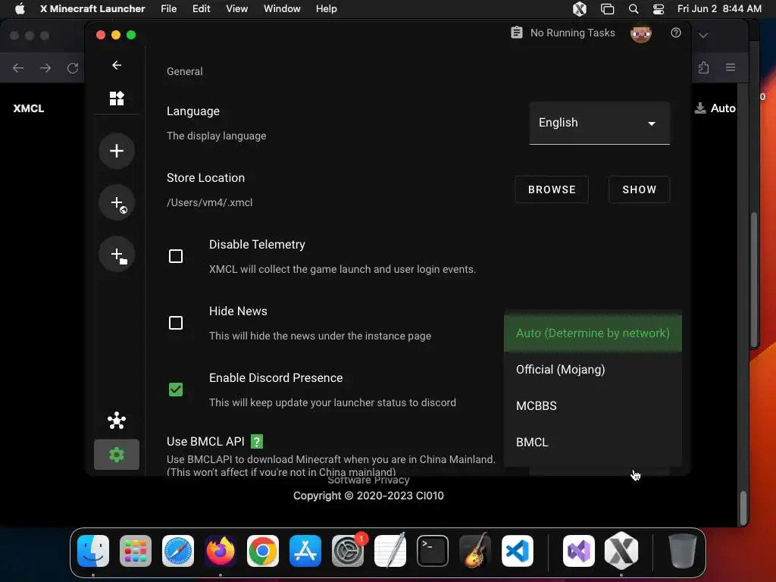Click the language dropdown arrow
The image size is (776, 582).
tap(652, 124)
